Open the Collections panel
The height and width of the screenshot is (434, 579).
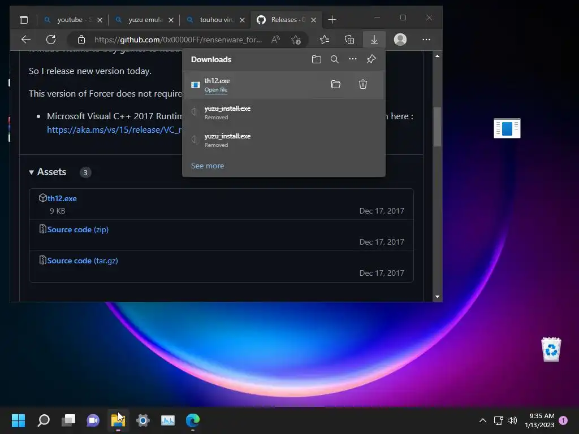349,40
